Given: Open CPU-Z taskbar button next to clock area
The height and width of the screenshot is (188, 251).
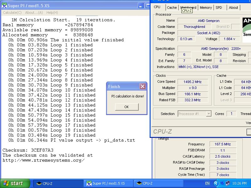Looking at the screenshot, I should tap(158, 184).
